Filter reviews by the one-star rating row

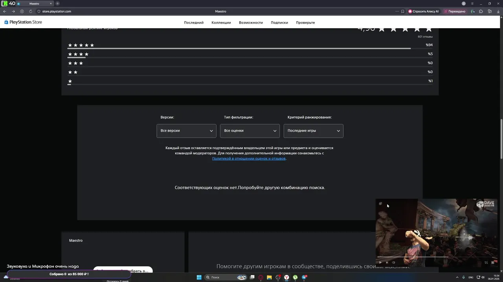(250, 81)
